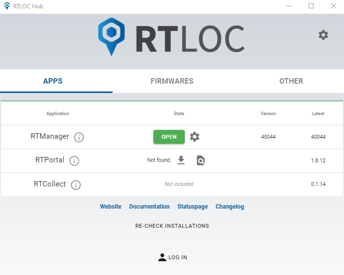Click the Application column header
344x275 pixels.
57,114
